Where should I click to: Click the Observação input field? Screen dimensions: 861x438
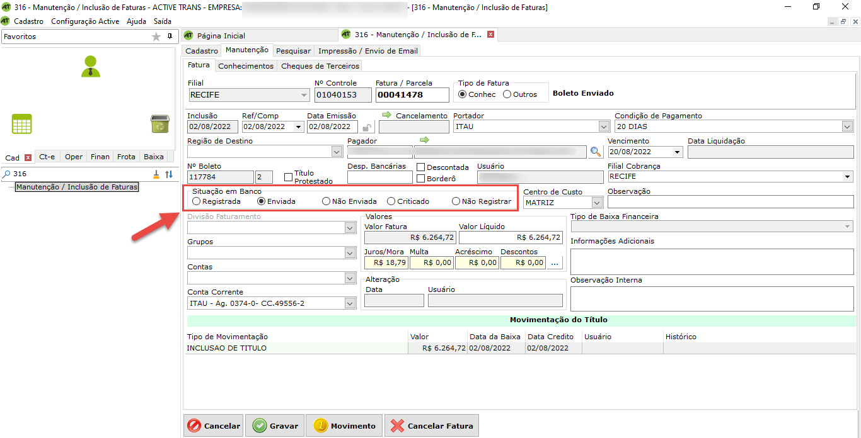click(731, 202)
